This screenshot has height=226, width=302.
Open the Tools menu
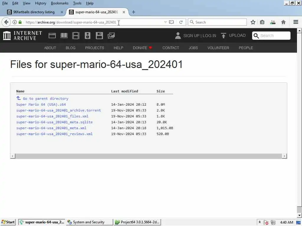[x=77, y=3]
